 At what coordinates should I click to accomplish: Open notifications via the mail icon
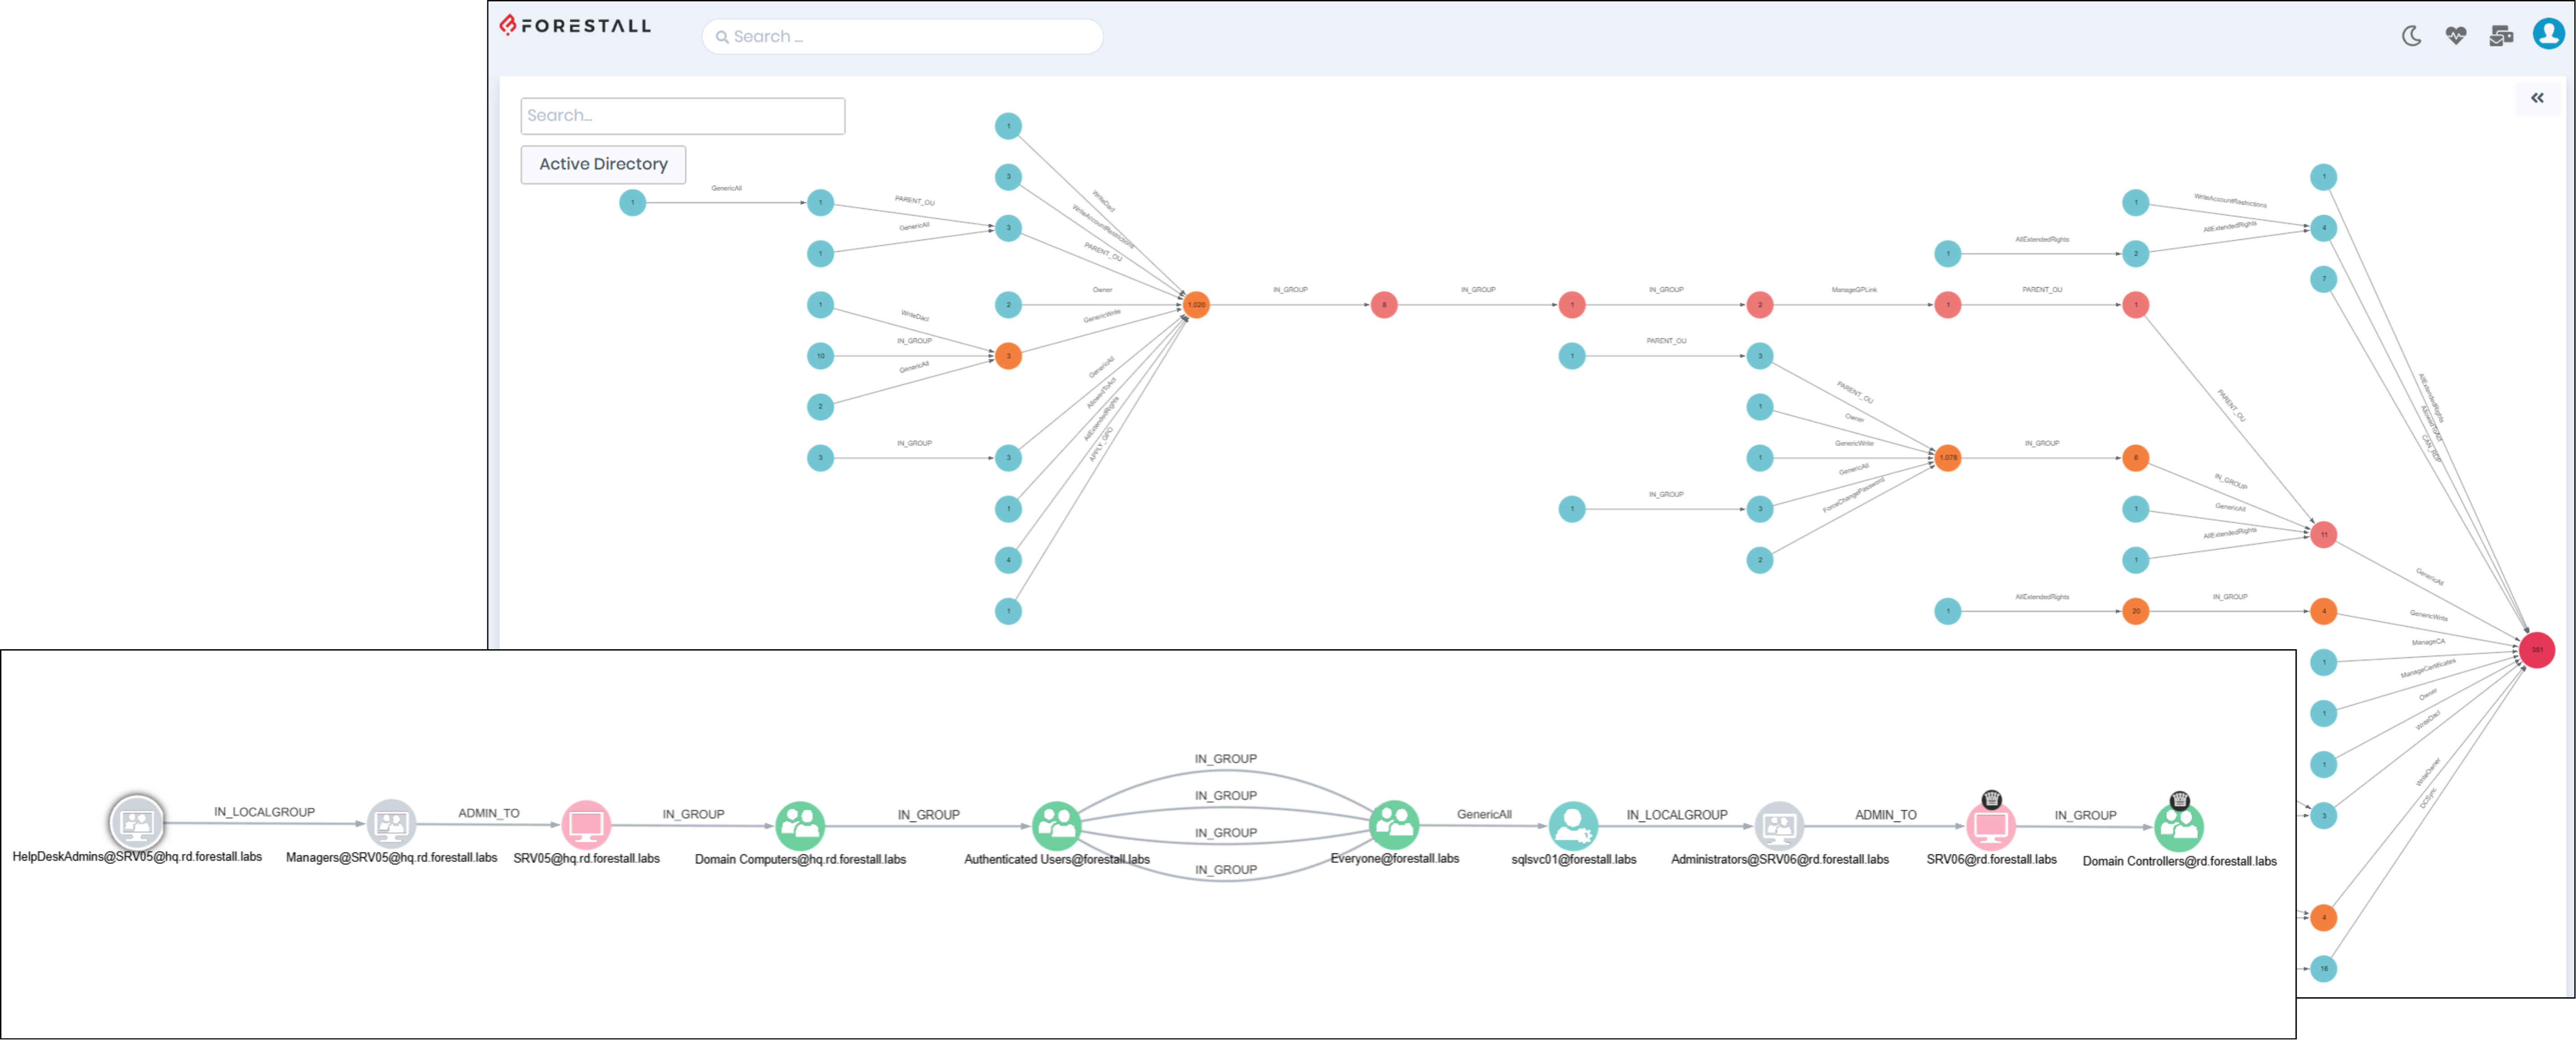2502,35
